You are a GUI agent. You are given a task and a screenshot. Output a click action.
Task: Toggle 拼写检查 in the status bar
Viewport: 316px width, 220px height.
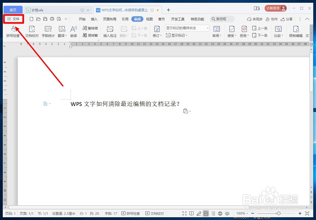point(130,213)
